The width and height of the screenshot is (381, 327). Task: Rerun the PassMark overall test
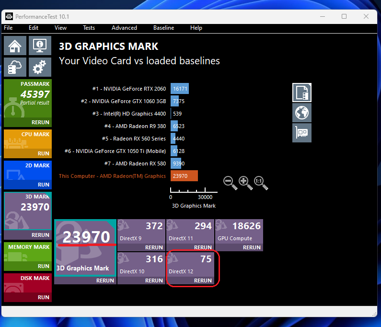pyautogui.click(x=28, y=122)
